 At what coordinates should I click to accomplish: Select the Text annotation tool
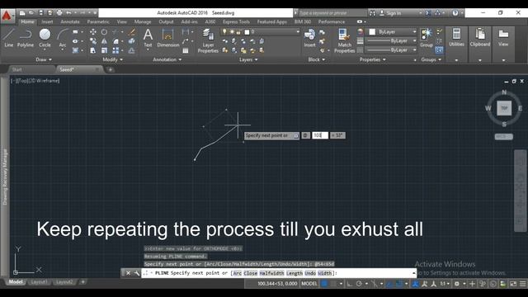[148, 38]
